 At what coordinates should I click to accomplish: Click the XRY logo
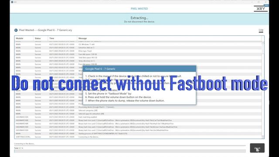261,9
